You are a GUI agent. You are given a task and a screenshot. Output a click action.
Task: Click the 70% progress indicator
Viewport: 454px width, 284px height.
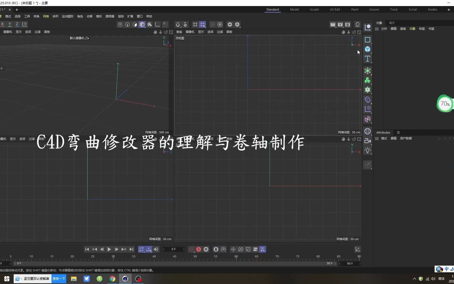tap(444, 103)
